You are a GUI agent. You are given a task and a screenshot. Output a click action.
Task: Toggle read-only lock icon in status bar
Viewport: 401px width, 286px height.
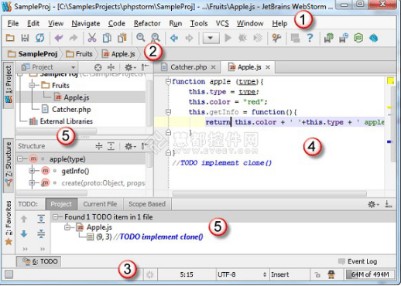(x=317, y=275)
